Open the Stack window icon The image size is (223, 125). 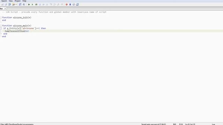point(74,5)
